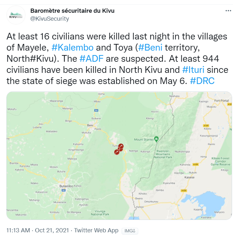Click the A109 road shield above Kibito
Screen dimensions: 233x239
pyautogui.click(x=206, y=125)
